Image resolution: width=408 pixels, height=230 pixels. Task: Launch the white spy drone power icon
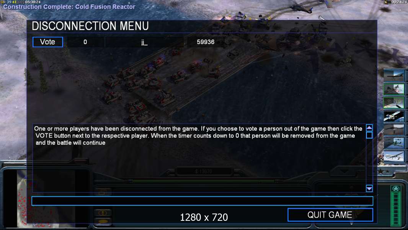click(x=394, y=157)
